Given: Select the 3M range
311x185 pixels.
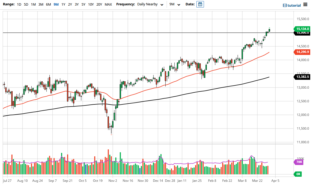Looking at the screenshot, I should pos(41,4).
